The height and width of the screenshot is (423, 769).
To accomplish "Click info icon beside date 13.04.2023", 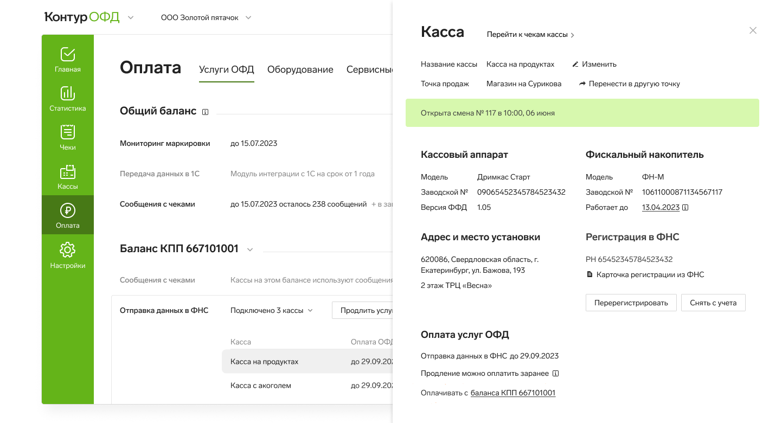I will (x=685, y=208).
